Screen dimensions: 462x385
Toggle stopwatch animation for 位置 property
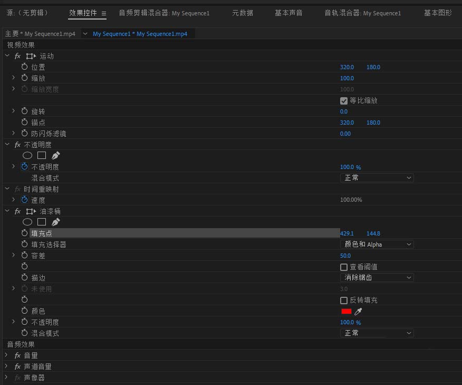(24, 67)
